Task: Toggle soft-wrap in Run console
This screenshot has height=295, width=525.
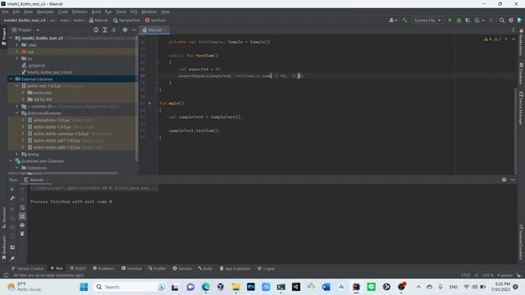Action: 22,207
